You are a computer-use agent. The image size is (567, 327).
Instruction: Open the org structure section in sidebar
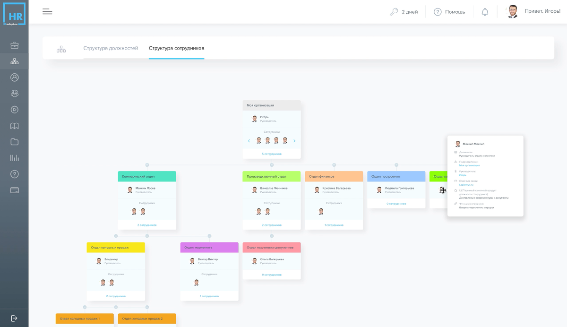[15, 61]
